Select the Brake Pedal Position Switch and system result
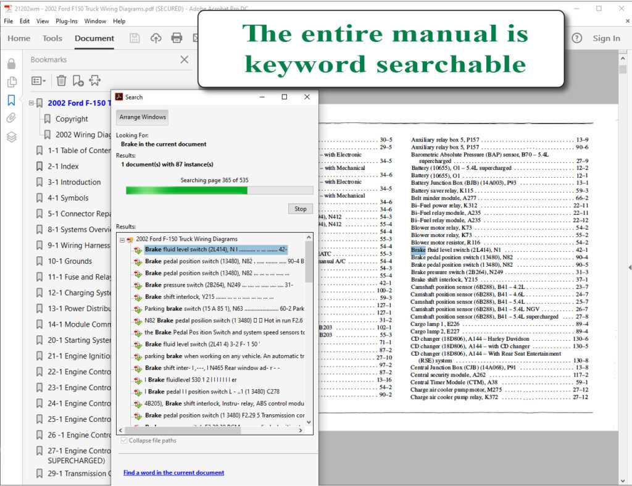Viewport: 632px width, 486px height. [x=225, y=333]
